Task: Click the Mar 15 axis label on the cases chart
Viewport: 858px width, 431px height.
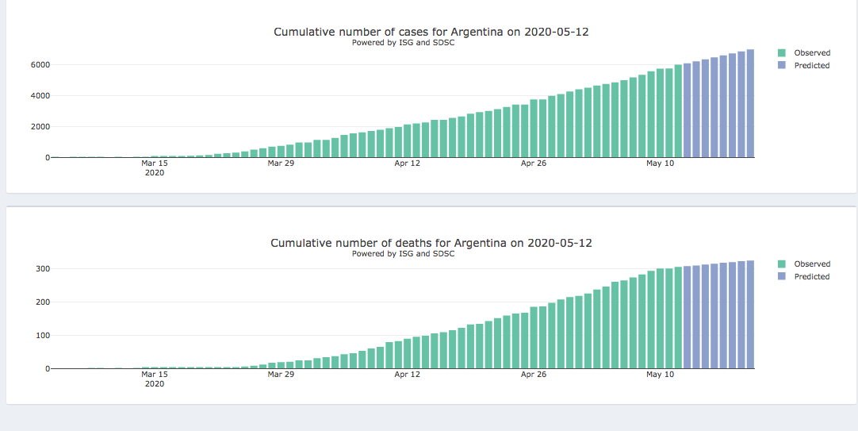Action: tap(155, 164)
